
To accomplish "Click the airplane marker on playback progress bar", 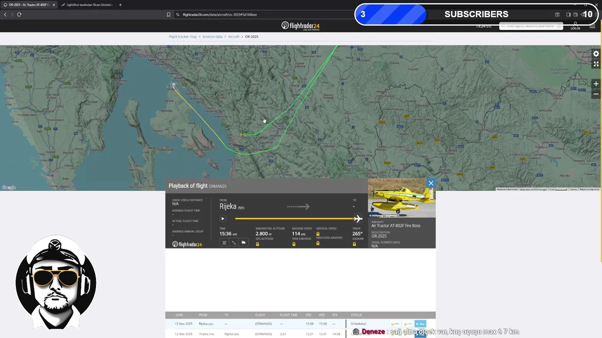I will coord(358,219).
